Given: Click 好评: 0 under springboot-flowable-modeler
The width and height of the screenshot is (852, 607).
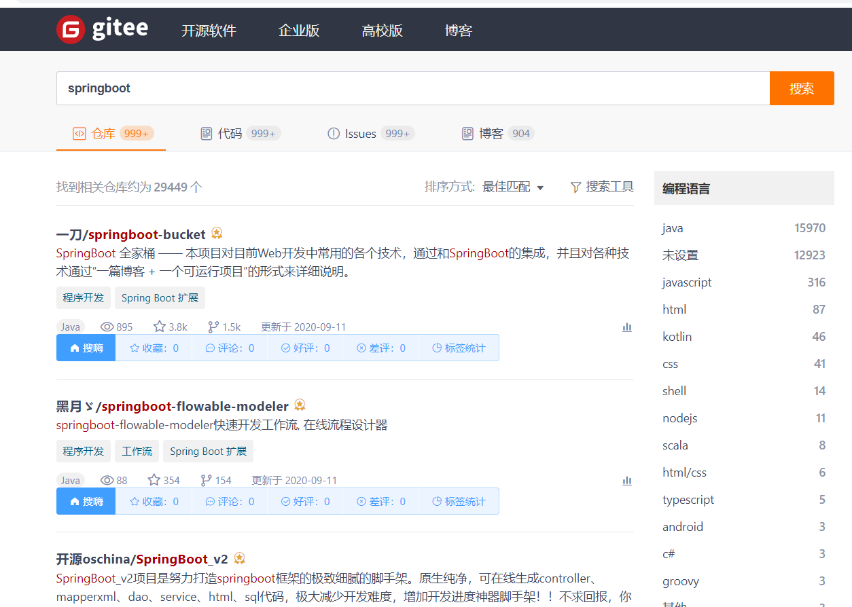Looking at the screenshot, I should [305, 502].
